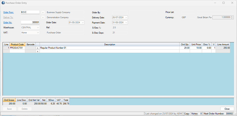The width and height of the screenshot is (237, 116).
Task: Click the B S C supplier code field
Action: click(x=30, y=12)
